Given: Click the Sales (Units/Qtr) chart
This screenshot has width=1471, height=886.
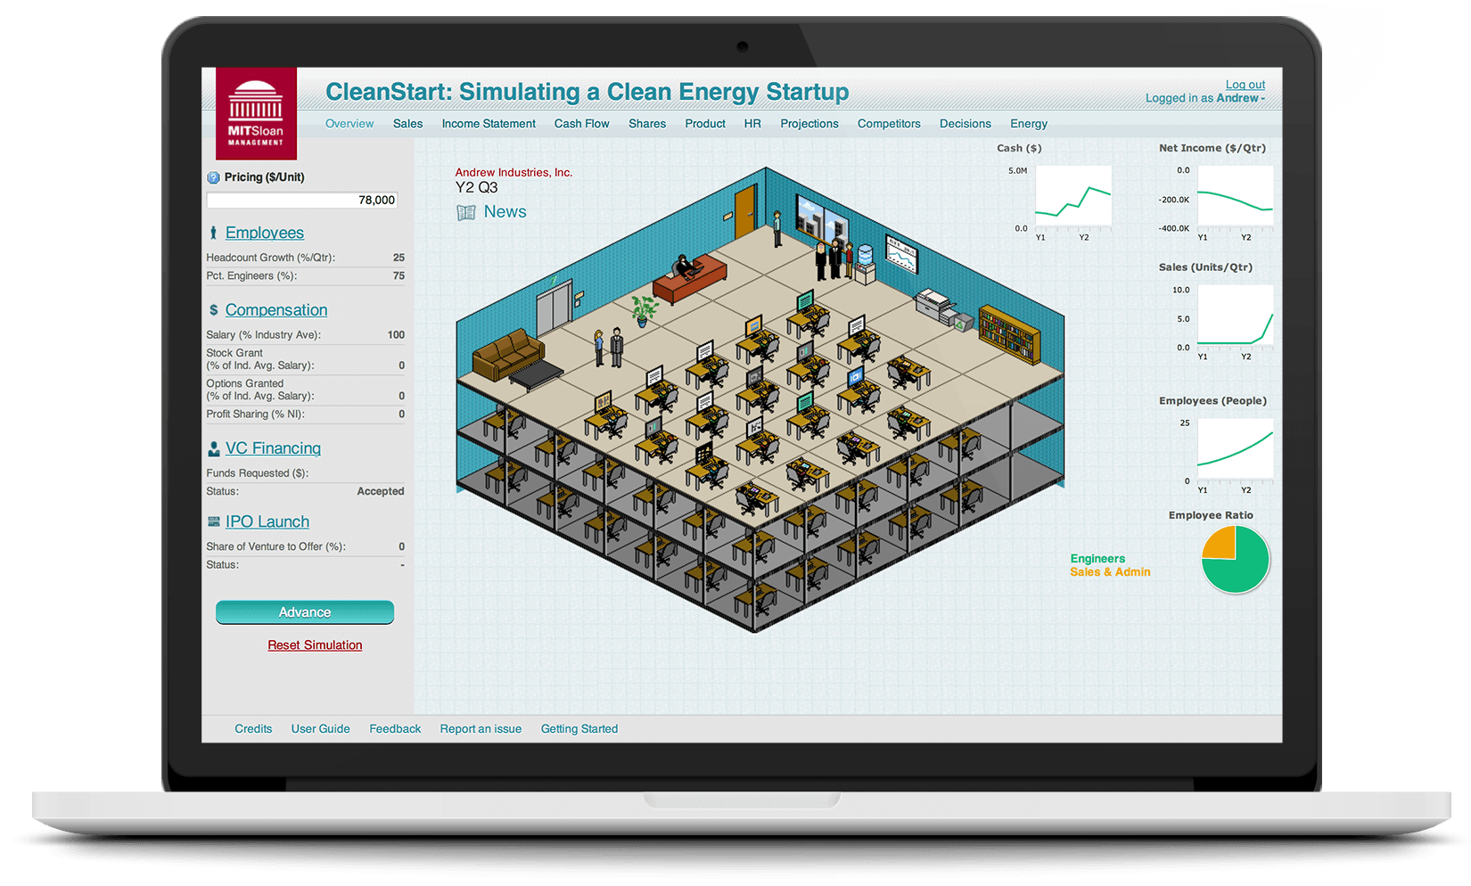Looking at the screenshot, I should pyautogui.click(x=1236, y=316).
